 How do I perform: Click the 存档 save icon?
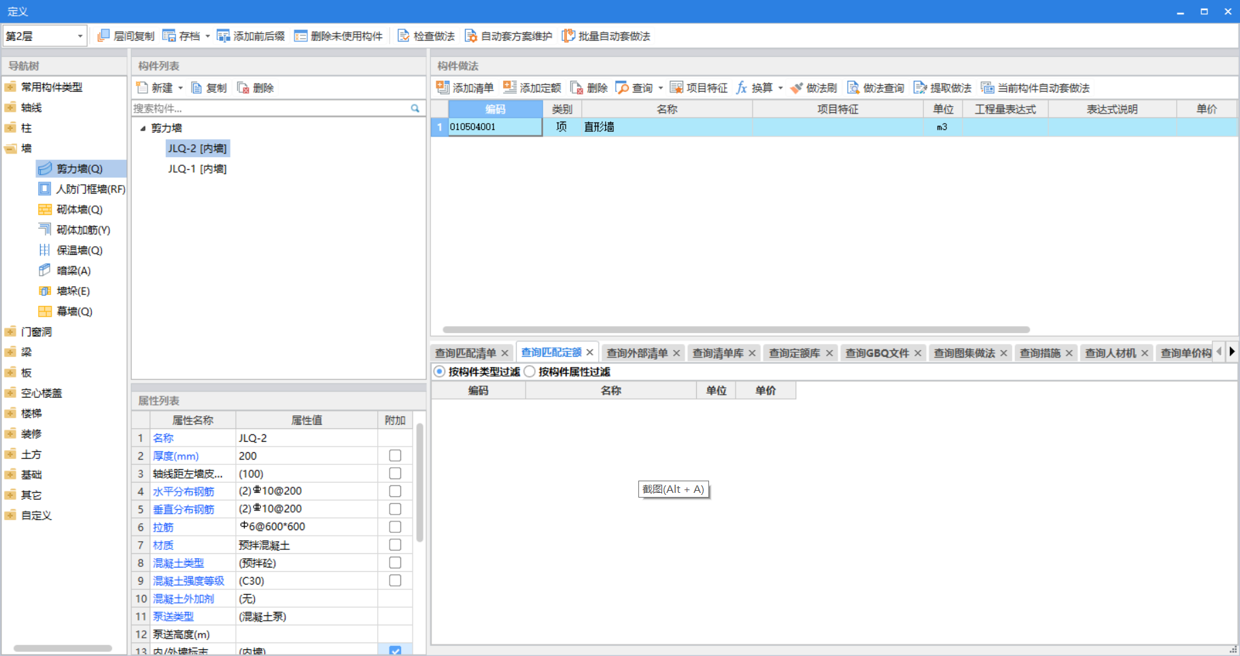(169, 36)
